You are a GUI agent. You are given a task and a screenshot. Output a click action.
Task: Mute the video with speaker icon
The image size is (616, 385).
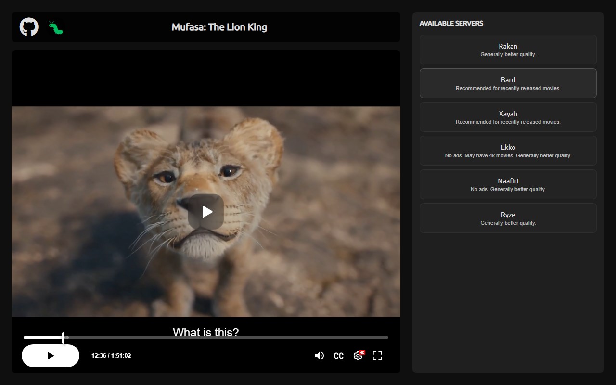(320, 356)
